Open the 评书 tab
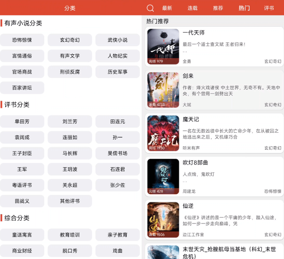 269,8
